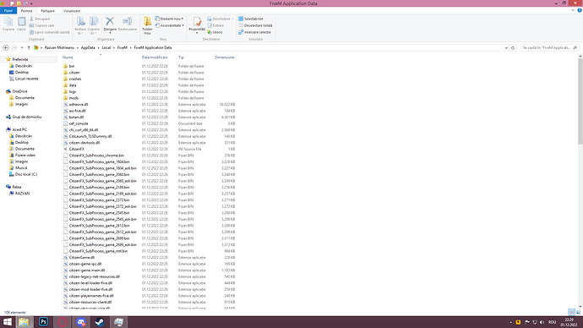Image resolution: width=583 pixels, height=328 pixels.
Task: Click the Folder nou ribbon icon
Action: [147, 25]
